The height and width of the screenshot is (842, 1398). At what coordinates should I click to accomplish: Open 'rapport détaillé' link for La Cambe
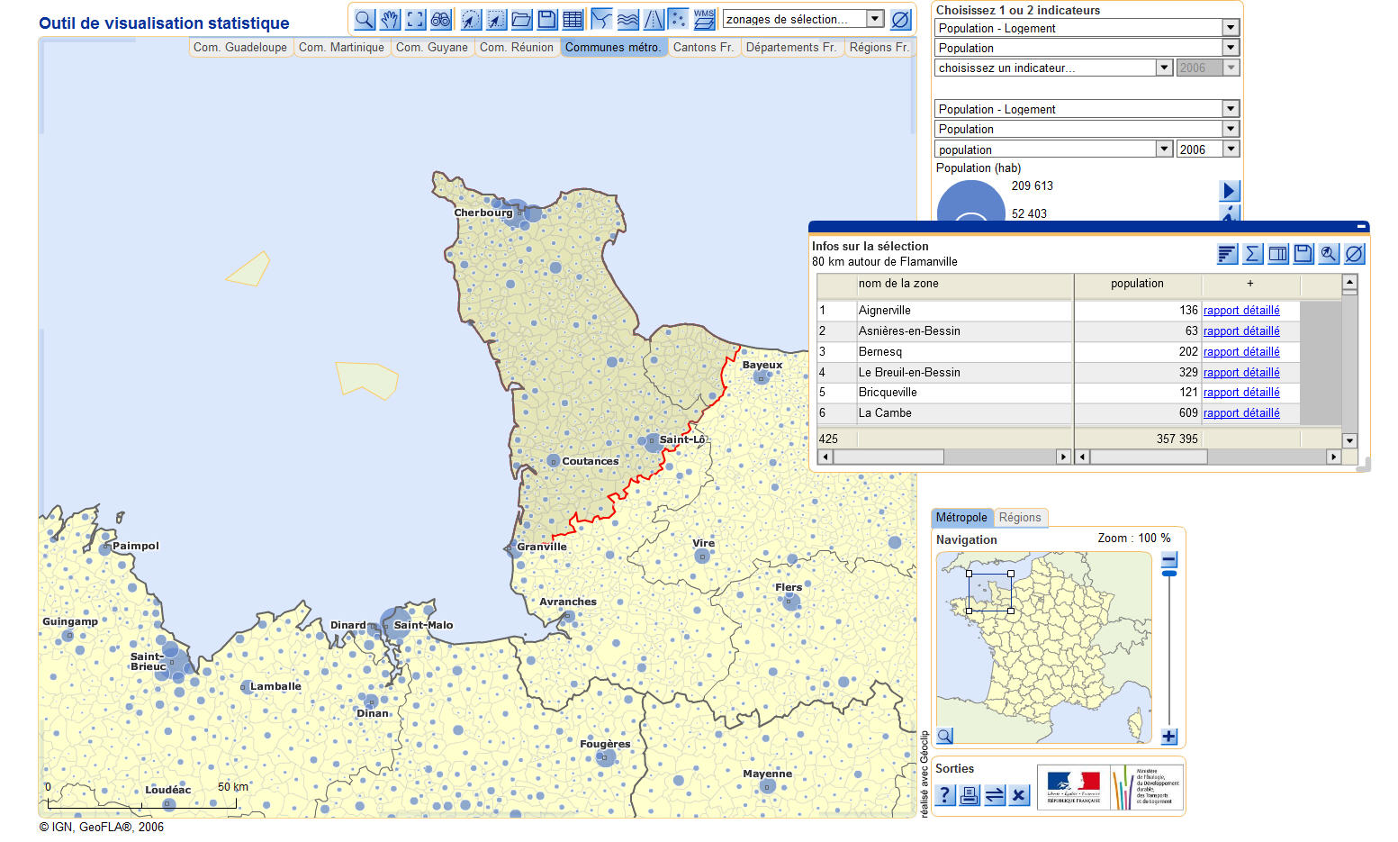pyautogui.click(x=1241, y=413)
